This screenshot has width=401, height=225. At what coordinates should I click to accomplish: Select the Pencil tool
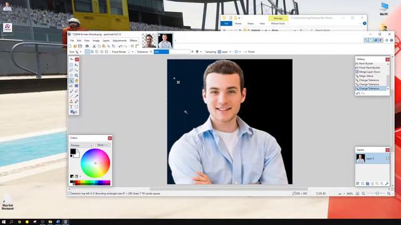[x=71, y=96]
